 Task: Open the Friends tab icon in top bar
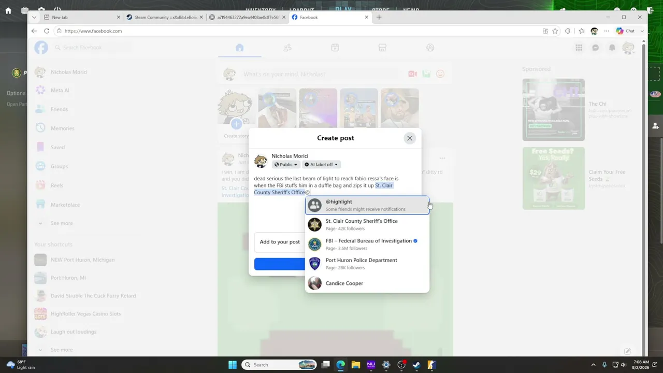287,48
